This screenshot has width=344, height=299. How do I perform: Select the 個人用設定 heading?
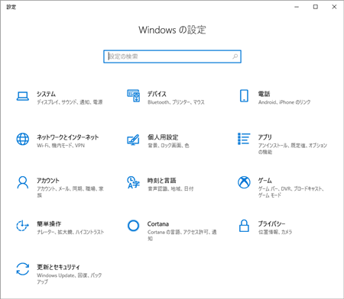(163, 137)
